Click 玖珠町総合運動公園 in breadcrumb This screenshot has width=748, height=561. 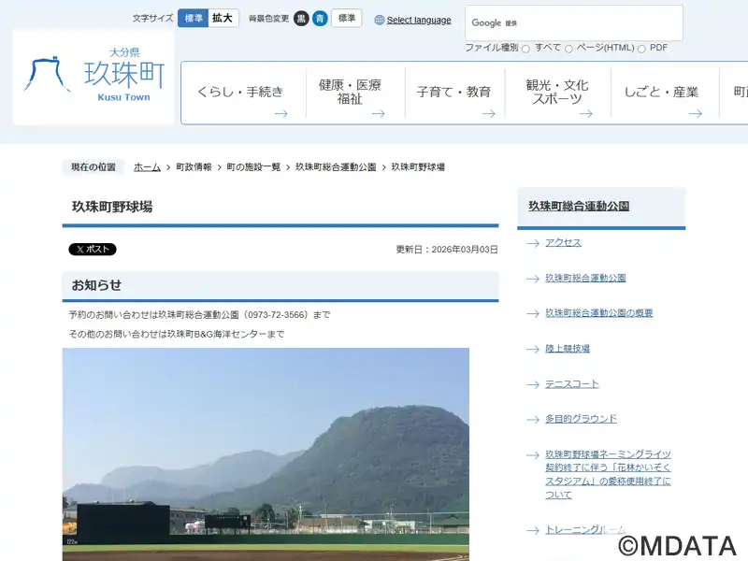tap(336, 167)
